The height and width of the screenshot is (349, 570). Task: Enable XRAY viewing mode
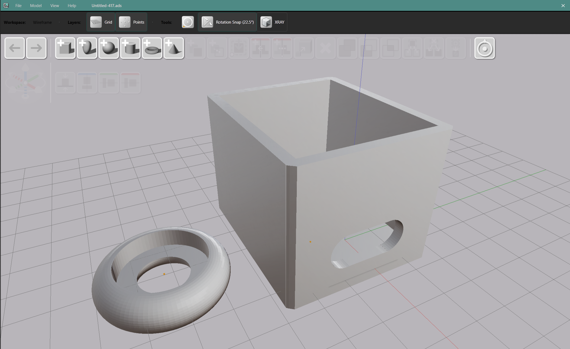click(272, 22)
